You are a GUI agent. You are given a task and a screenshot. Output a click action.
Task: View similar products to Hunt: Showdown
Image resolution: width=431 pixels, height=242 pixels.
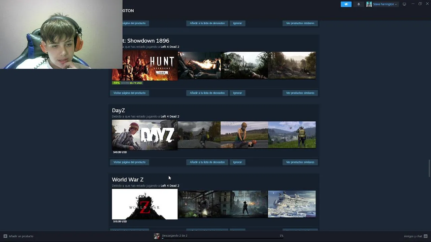coord(300,93)
